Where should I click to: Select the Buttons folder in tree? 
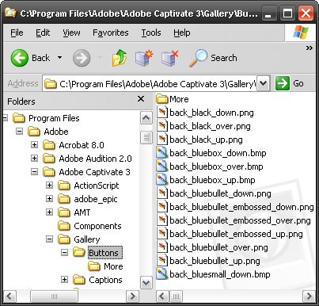coord(105,253)
